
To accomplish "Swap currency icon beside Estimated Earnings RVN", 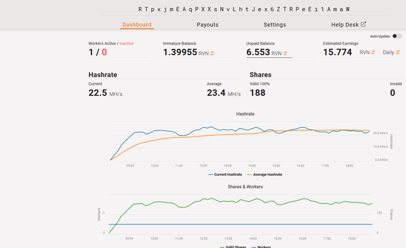I will point(373,52).
